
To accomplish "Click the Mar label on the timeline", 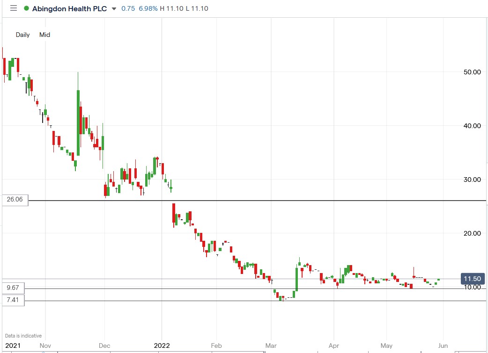I will coord(271,346).
